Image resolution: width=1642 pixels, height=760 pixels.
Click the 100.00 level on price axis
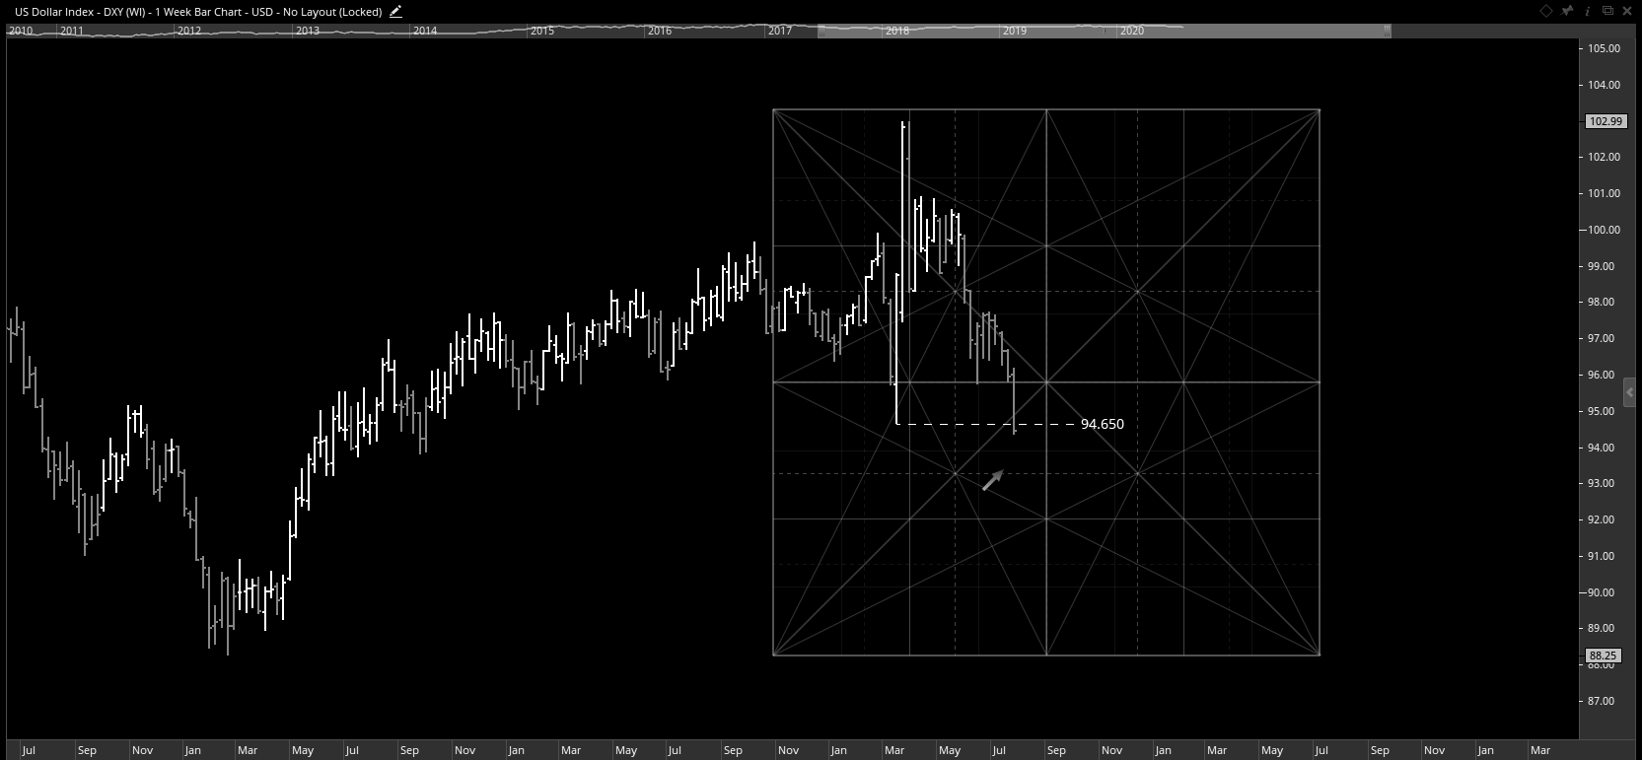pos(1603,230)
